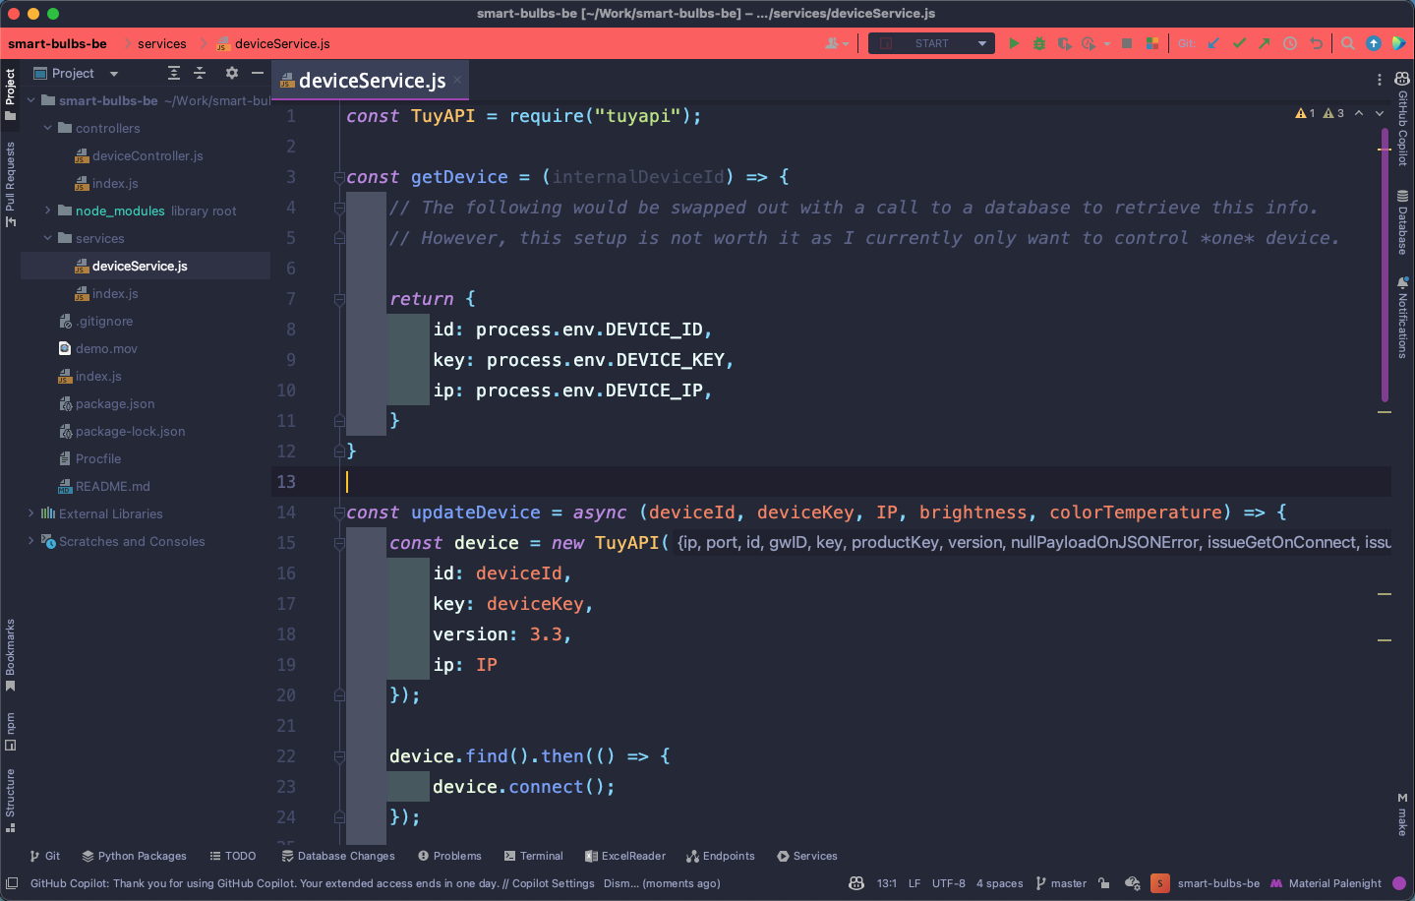Commit changes with the Git checkmark icon
Image resolution: width=1415 pixels, height=901 pixels.
(1239, 43)
